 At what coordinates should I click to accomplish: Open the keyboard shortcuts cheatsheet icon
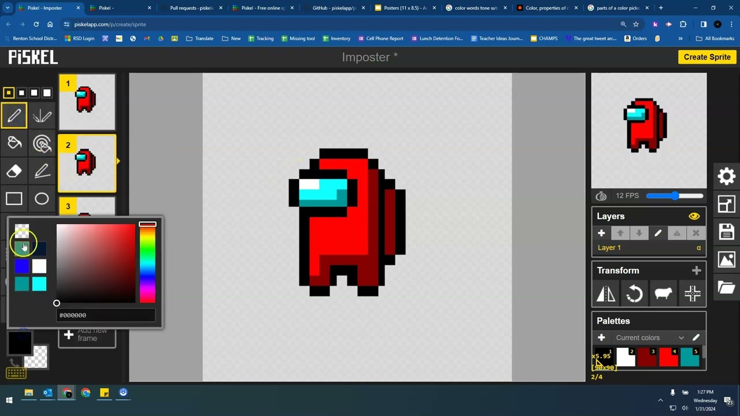coord(16,373)
